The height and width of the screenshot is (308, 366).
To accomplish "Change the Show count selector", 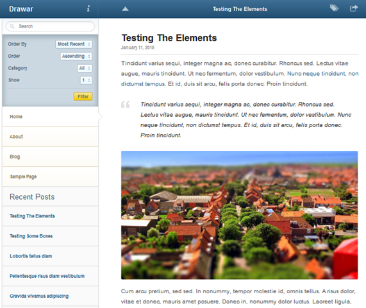I will click(x=86, y=80).
